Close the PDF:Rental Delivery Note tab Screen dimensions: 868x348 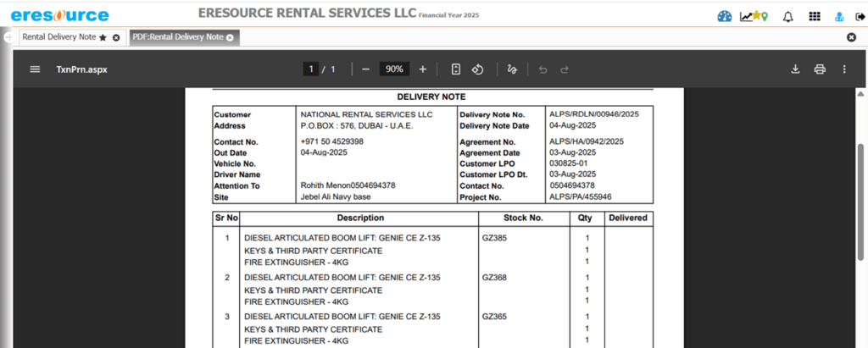tap(231, 37)
